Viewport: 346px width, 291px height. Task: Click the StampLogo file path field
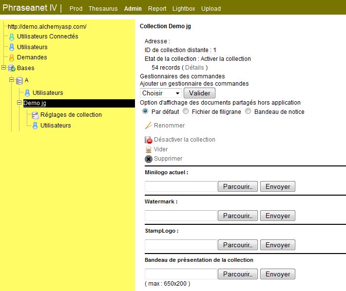[181, 245]
